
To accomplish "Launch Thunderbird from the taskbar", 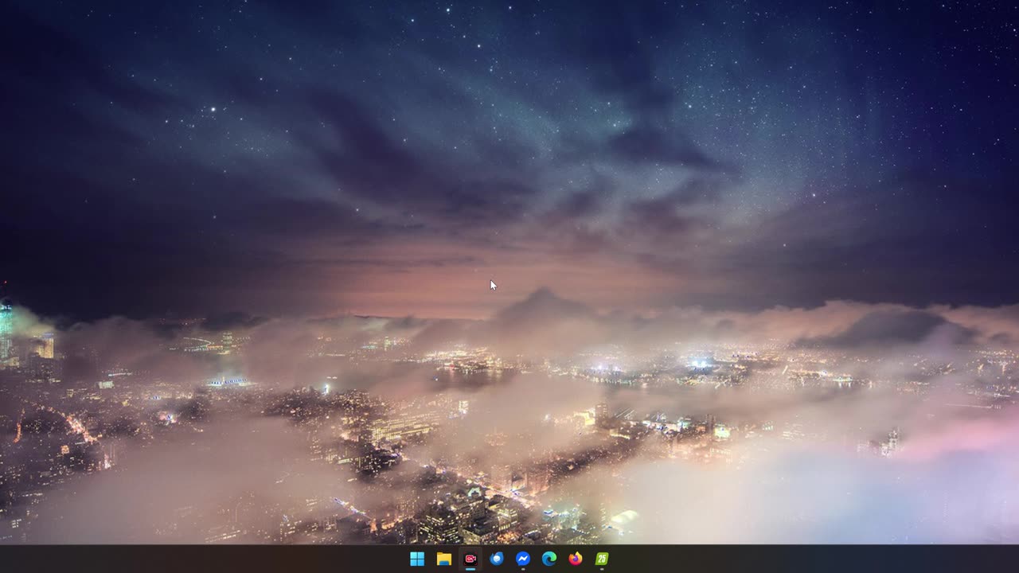I will [x=497, y=559].
